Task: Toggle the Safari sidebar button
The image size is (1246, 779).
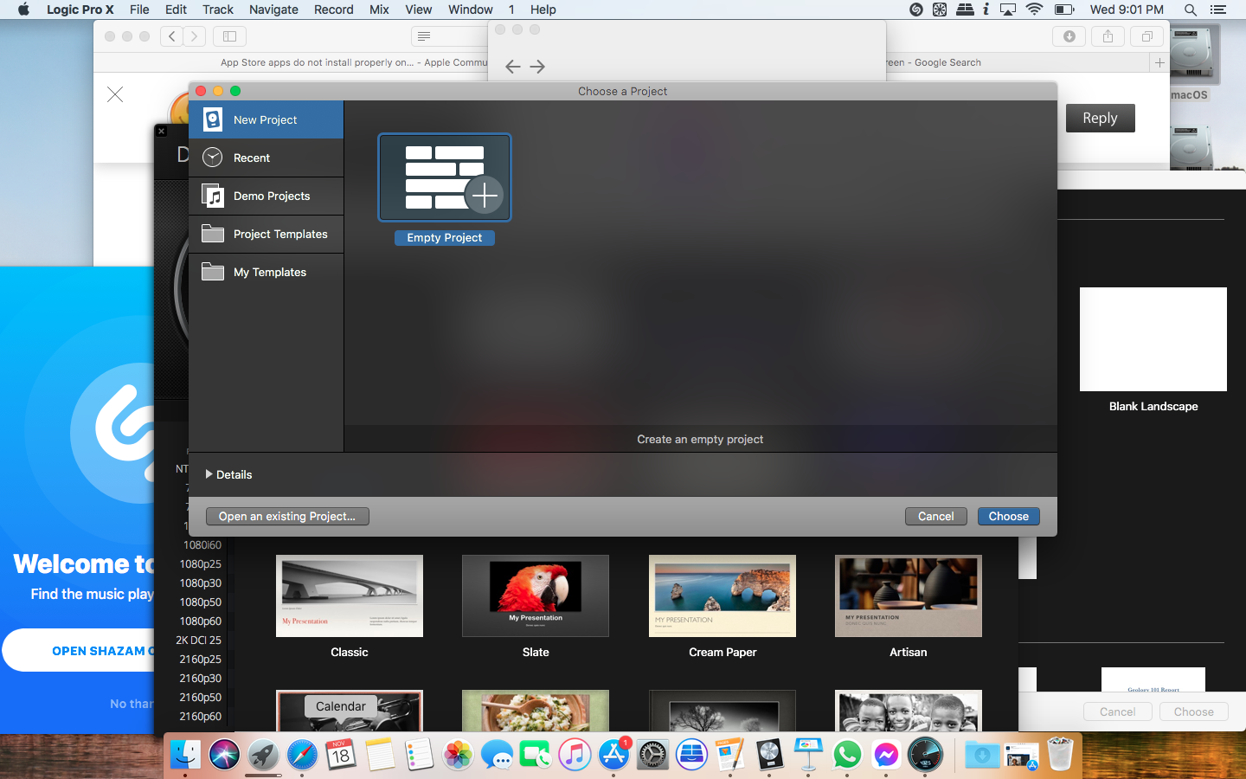Action: click(x=229, y=36)
